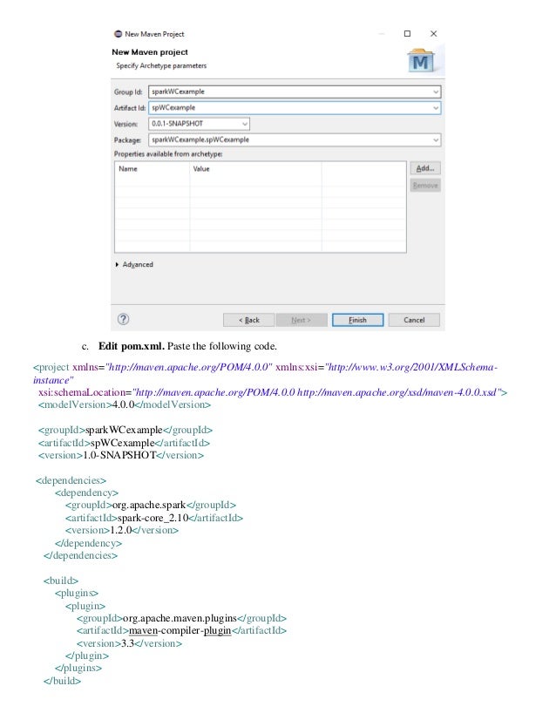Click 'Properties available from archetype:' label
The image size is (556, 720).
tap(168, 153)
